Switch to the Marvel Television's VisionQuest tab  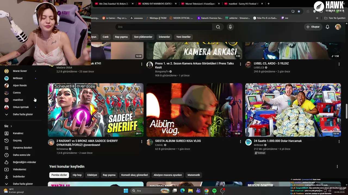[x=200, y=4]
